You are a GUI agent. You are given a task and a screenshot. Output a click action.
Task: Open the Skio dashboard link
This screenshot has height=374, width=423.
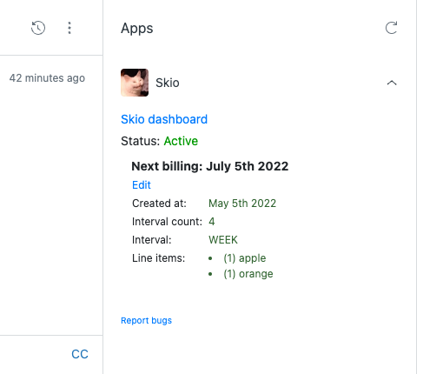pyautogui.click(x=164, y=119)
